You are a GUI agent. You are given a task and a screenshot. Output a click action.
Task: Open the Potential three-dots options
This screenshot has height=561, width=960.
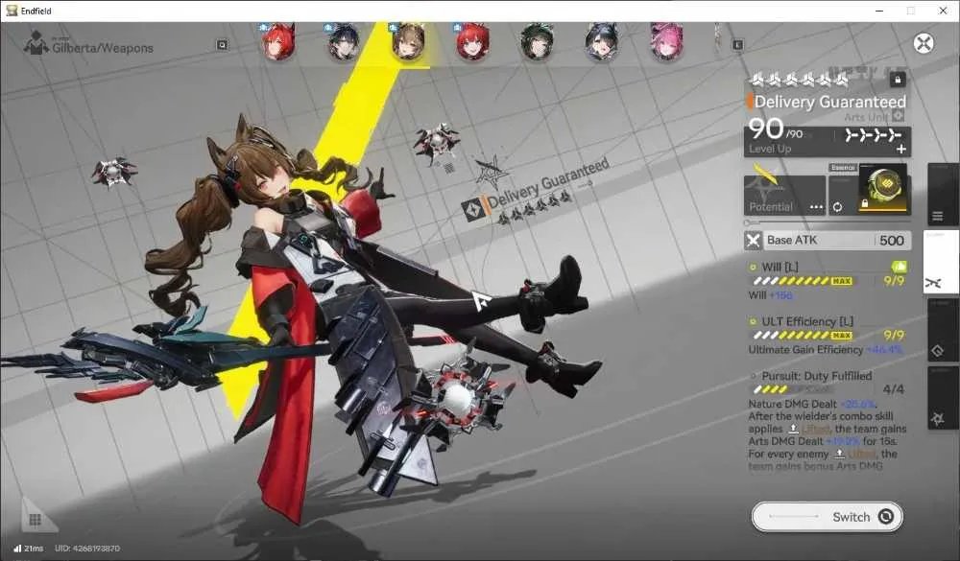tap(816, 207)
